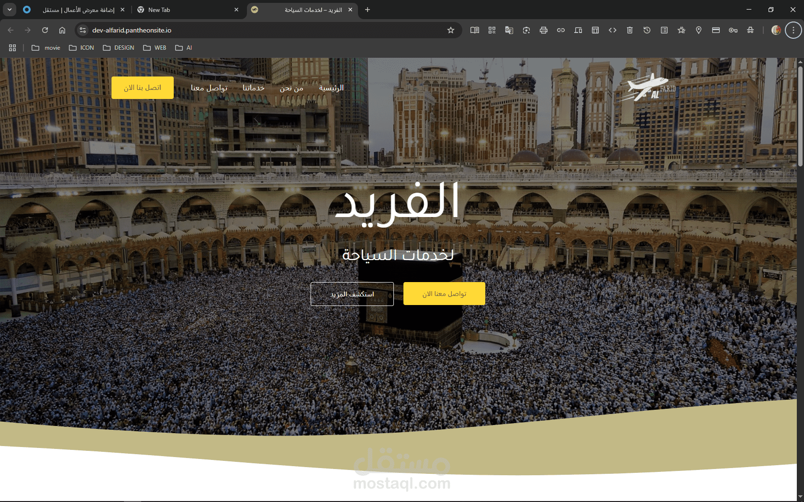Open the ICON bookmarks folder

[82, 48]
